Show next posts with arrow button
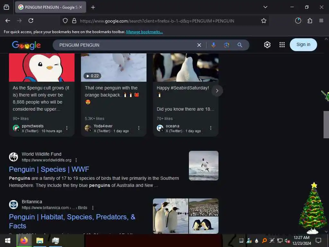Viewport: 329px width, 247px height. 217,91
